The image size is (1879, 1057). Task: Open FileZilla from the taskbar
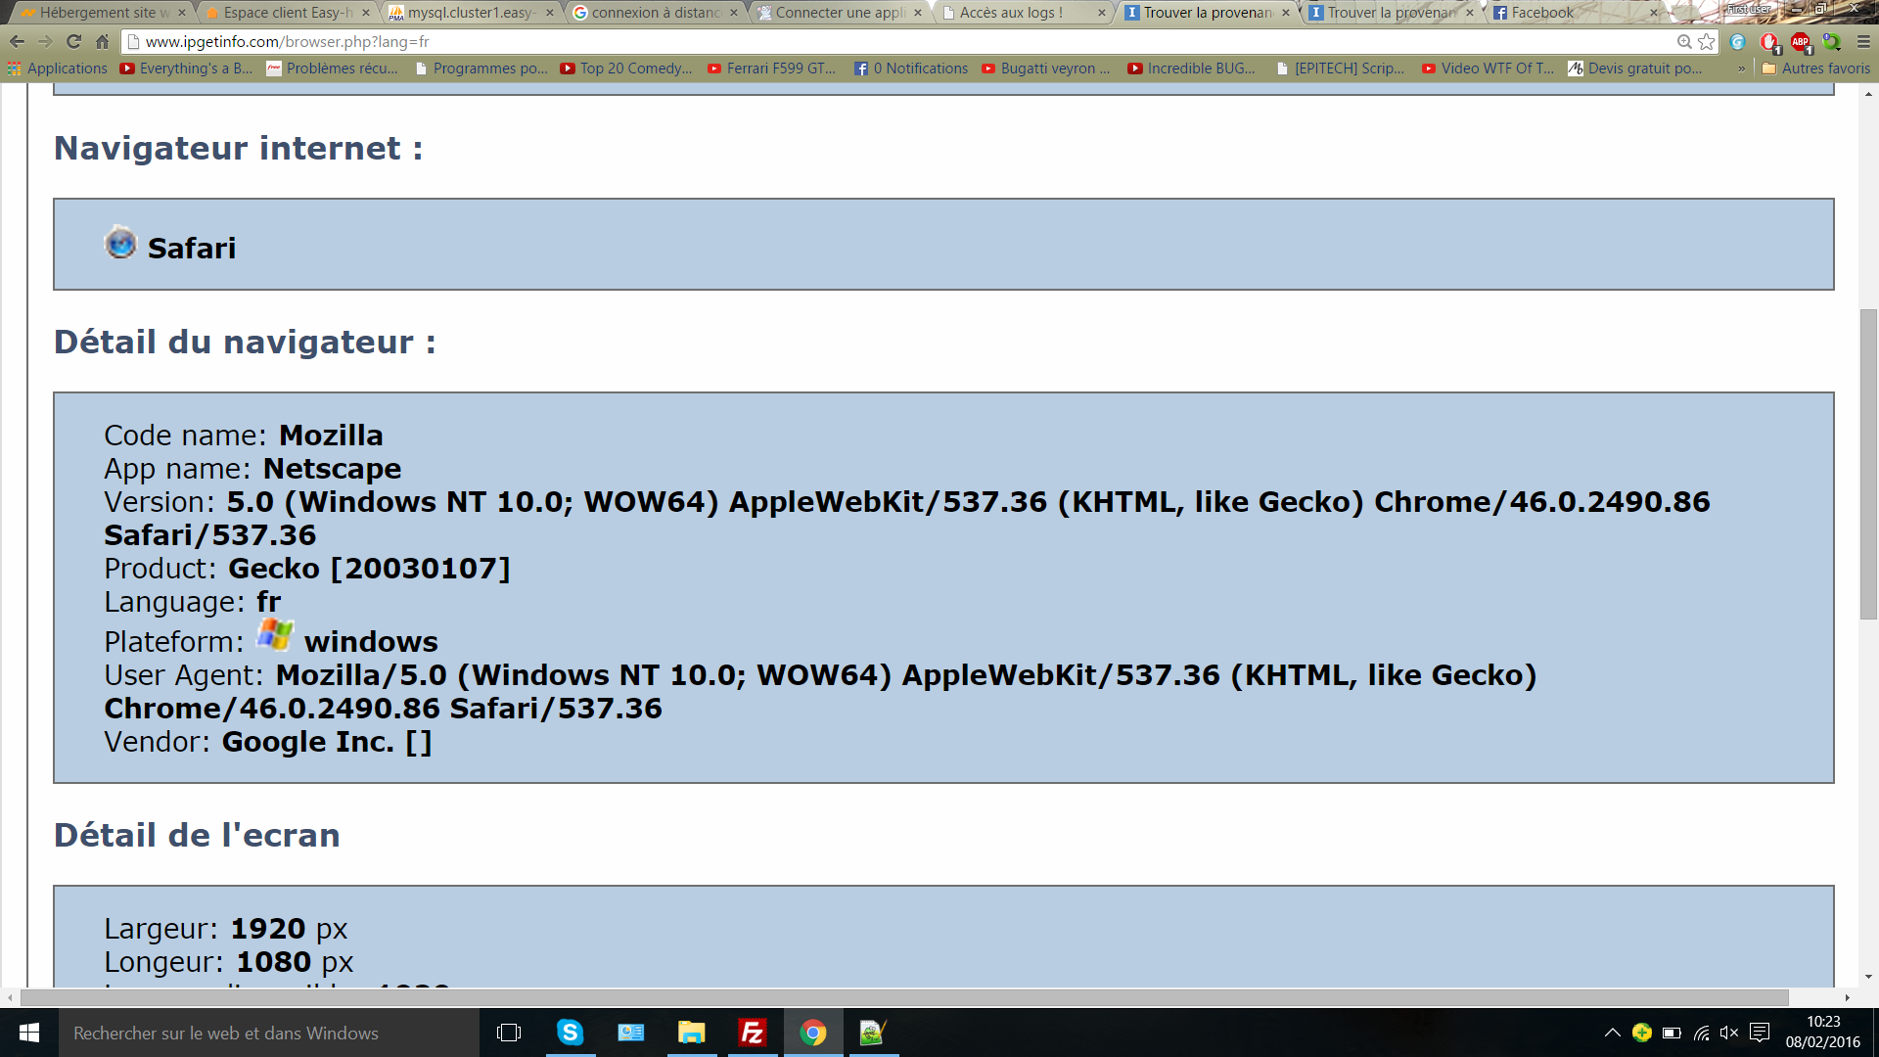pyautogui.click(x=752, y=1033)
